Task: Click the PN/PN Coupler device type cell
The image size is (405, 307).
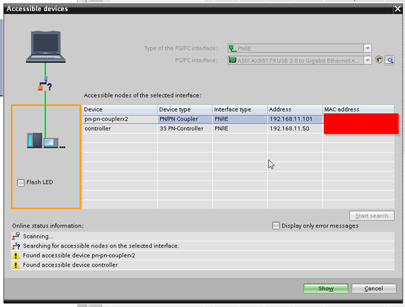Action: (185, 119)
